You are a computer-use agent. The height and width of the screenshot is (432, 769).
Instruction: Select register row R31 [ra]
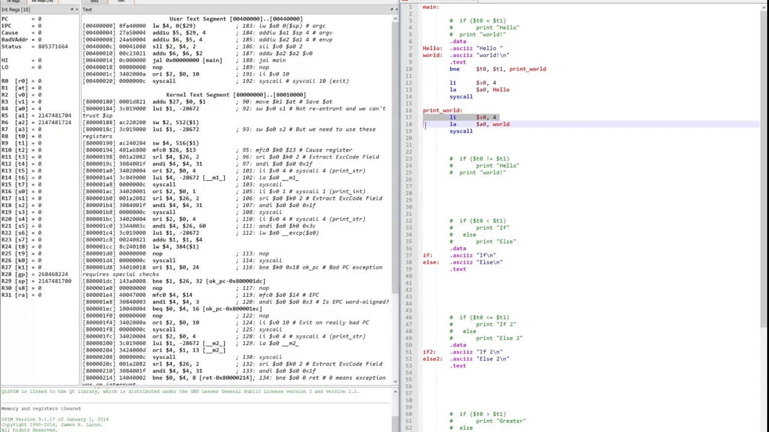coord(22,295)
